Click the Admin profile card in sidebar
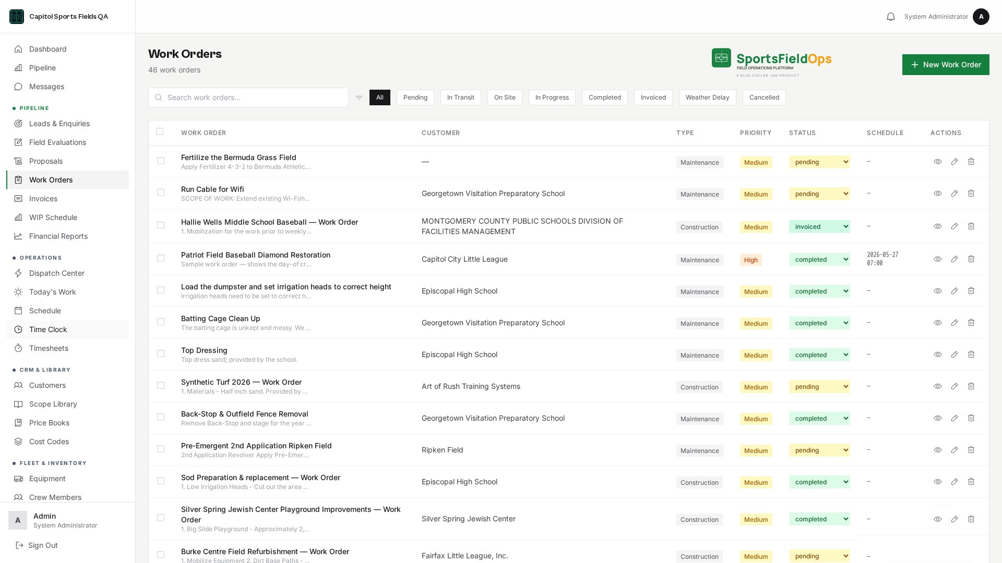This screenshot has height=563, width=1002. coord(67,520)
